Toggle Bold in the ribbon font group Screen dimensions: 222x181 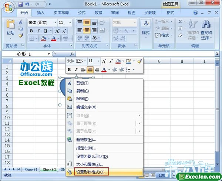31,31
